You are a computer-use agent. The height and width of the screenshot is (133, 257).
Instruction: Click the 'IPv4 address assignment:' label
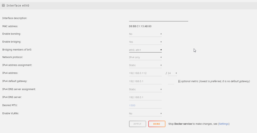click(x=17, y=65)
